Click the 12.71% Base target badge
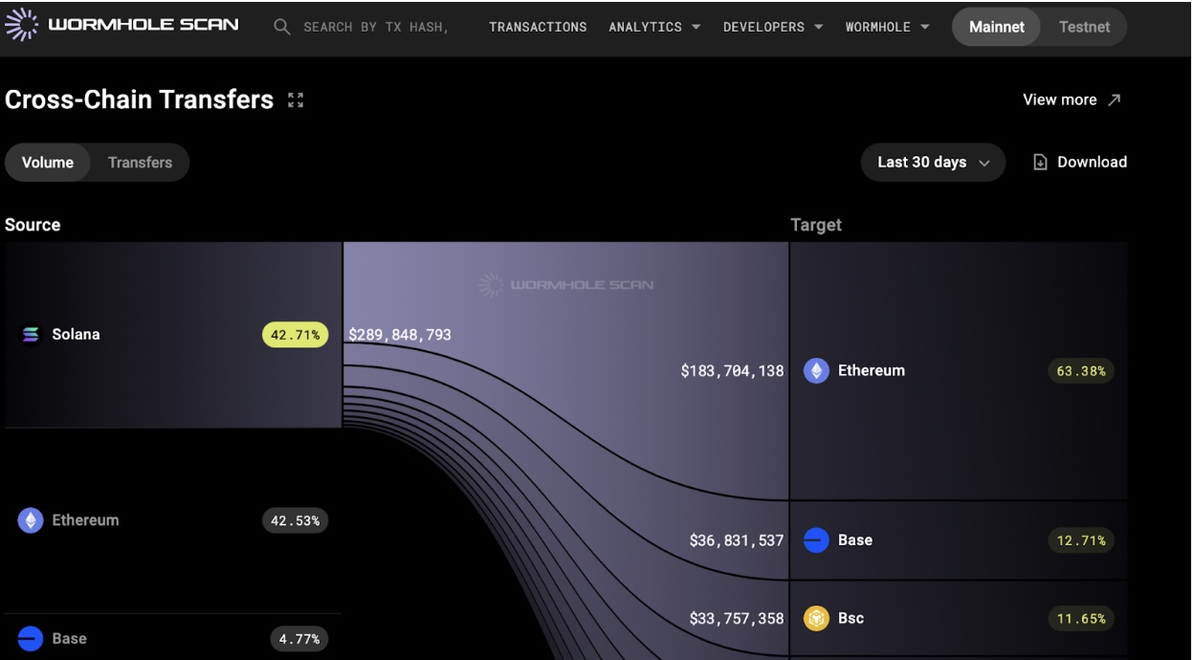The image size is (1194, 660). [1081, 540]
